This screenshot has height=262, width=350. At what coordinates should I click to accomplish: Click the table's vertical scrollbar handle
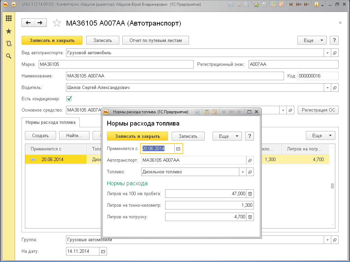(x=332, y=186)
